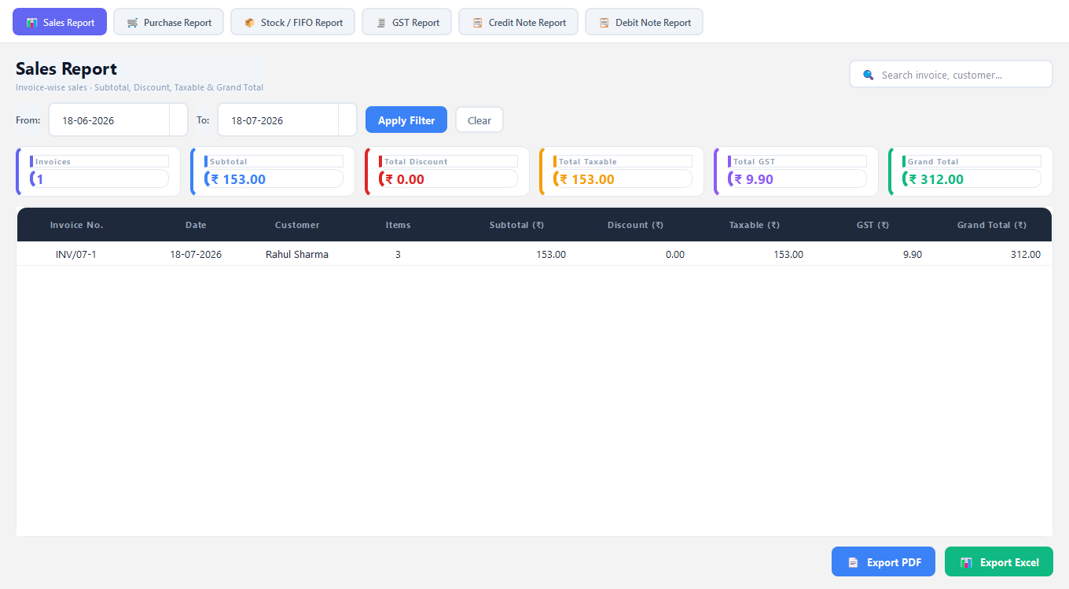1069x589 pixels.
Task: Click the GST (₹) column header
Action: [872, 225]
